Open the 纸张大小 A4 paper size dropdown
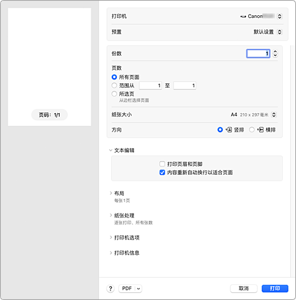This screenshot has height=300, width=296. pyautogui.click(x=274, y=114)
